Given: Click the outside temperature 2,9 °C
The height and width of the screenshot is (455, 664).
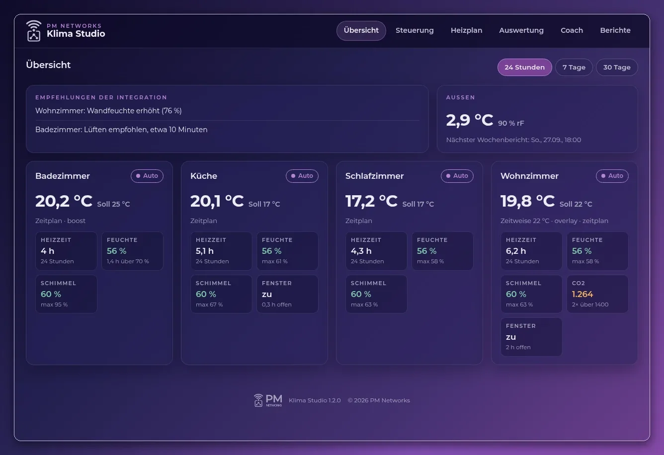Looking at the screenshot, I should pyautogui.click(x=470, y=120).
